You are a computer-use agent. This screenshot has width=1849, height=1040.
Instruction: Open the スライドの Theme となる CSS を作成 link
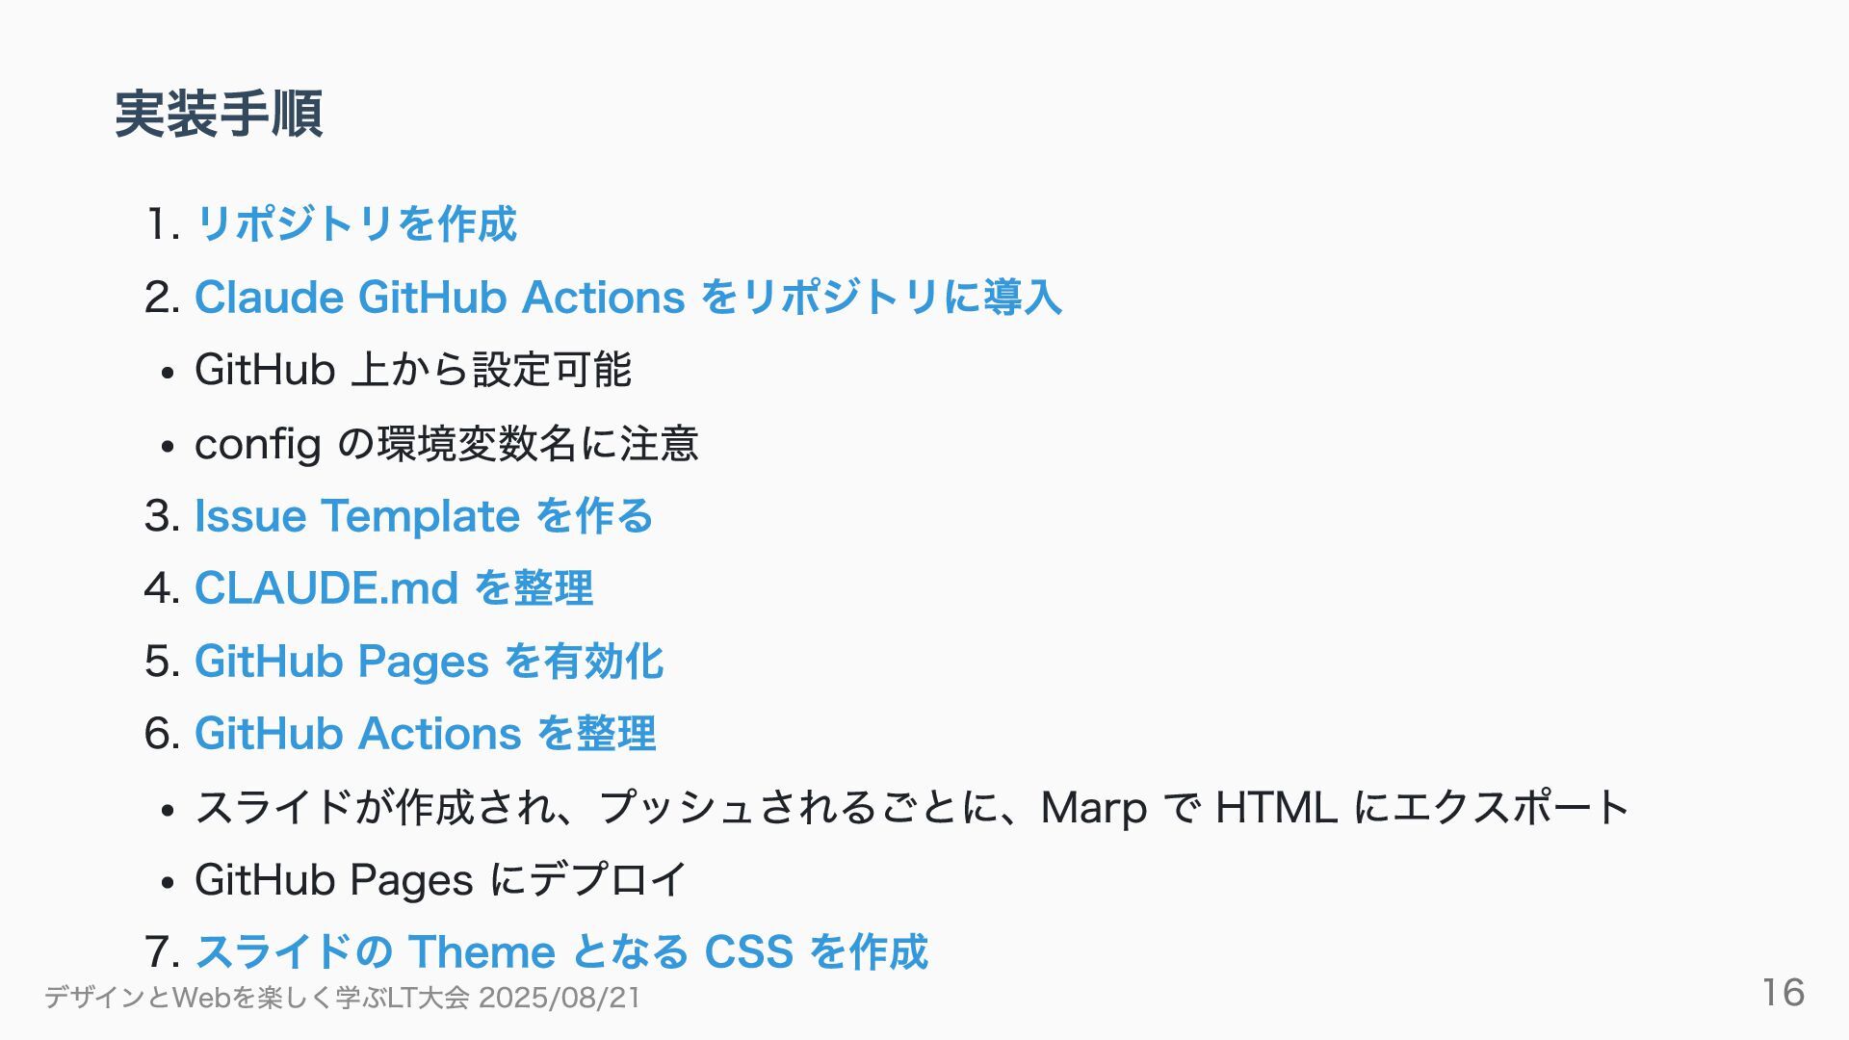pyautogui.click(x=561, y=952)
